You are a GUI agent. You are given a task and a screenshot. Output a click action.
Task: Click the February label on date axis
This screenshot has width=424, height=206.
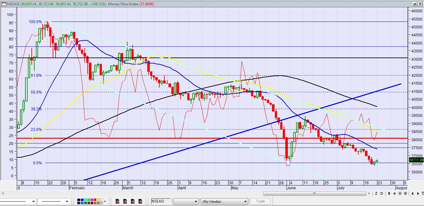coord(77,188)
